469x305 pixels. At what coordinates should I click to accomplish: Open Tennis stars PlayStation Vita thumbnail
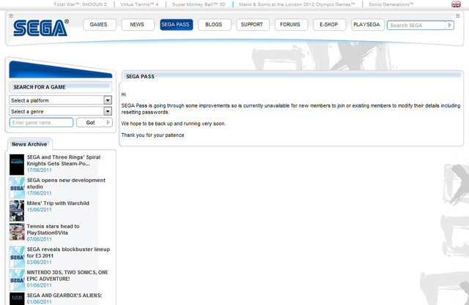click(x=17, y=232)
